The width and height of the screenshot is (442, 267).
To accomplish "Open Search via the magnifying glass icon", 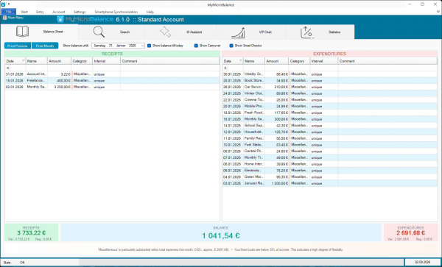I will [99, 32].
